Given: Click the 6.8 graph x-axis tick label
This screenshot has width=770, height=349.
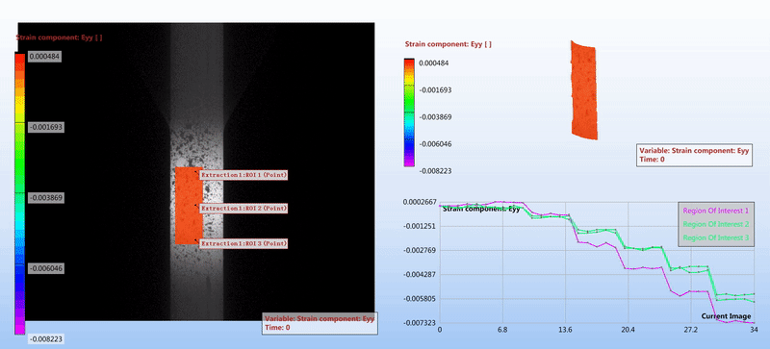Looking at the screenshot, I should click(502, 330).
